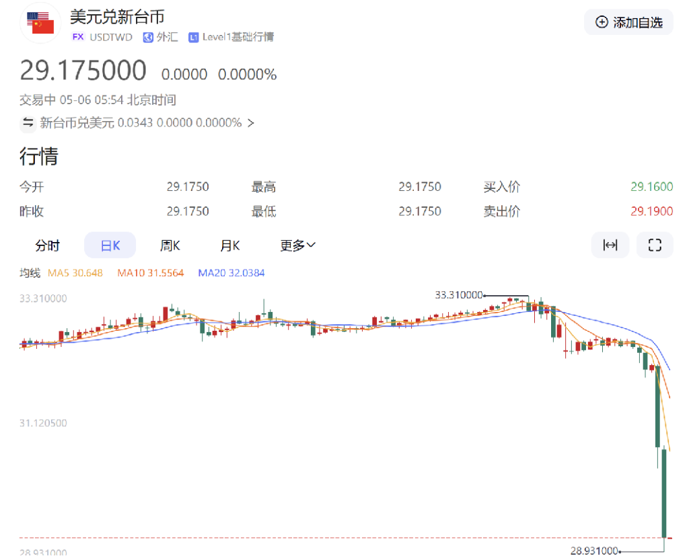Image resolution: width=689 pixels, height=556 pixels.
Task: Open the 新台币兑美元 reverse rate link
Action: click(x=141, y=123)
